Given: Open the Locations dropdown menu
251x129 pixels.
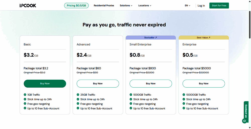Looking at the screenshot, I should point(145,6).
